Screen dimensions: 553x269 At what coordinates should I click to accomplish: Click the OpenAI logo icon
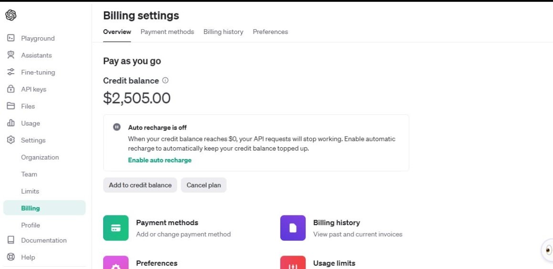coord(11,15)
